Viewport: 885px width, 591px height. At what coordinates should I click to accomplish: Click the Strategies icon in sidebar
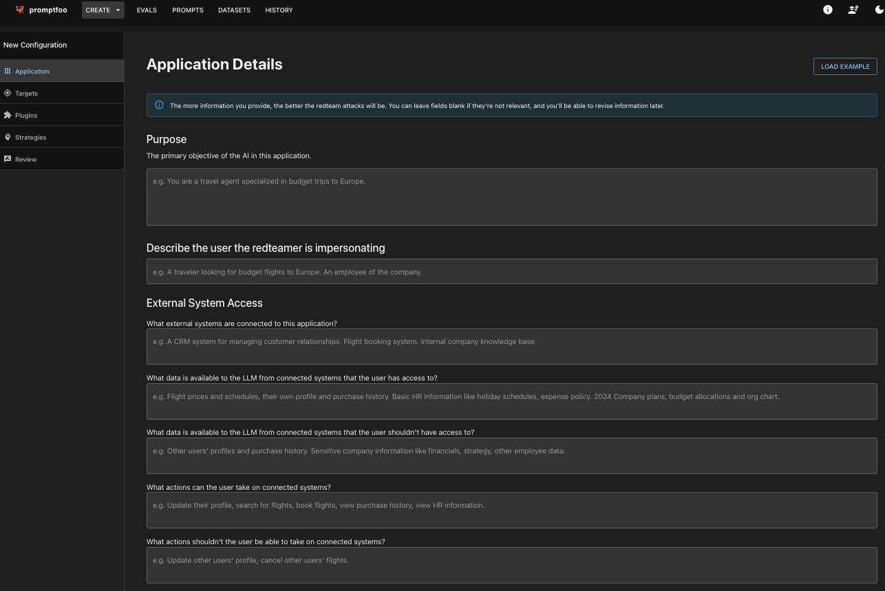[x=8, y=137]
